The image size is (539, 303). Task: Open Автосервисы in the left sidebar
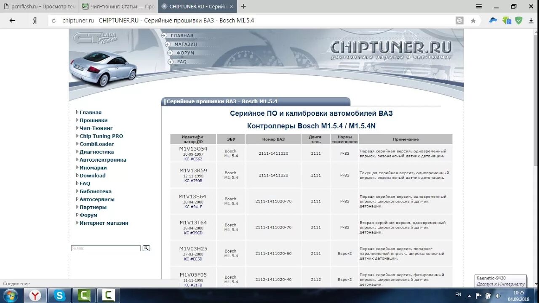click(97, 199)
